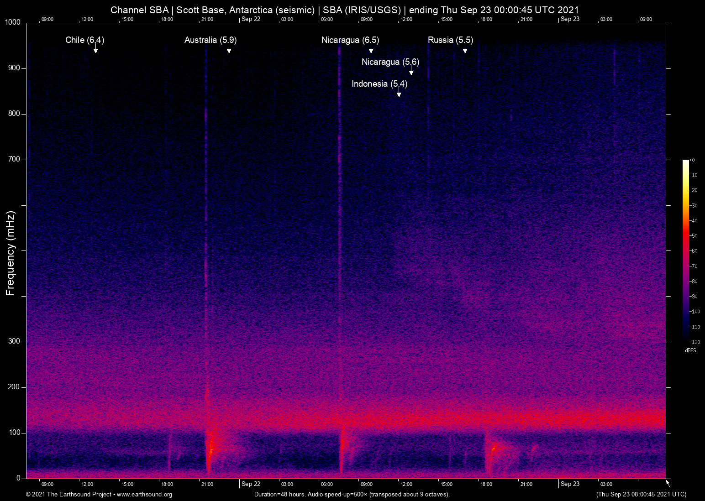Click the Sep 22 marker on top axis
This screenshot has width=705, height=501.
coord(251,19)
